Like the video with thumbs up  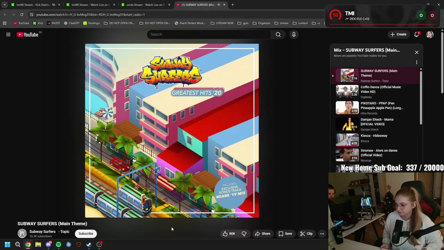click(x=229, y=234)
